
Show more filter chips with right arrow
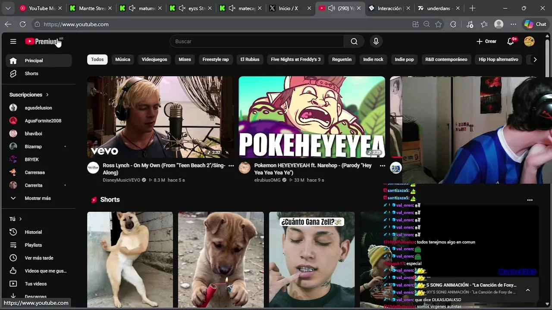coord(535,59)
